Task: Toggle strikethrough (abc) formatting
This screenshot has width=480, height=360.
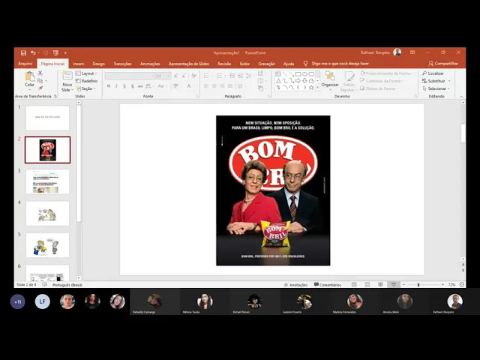Action: 140,86
